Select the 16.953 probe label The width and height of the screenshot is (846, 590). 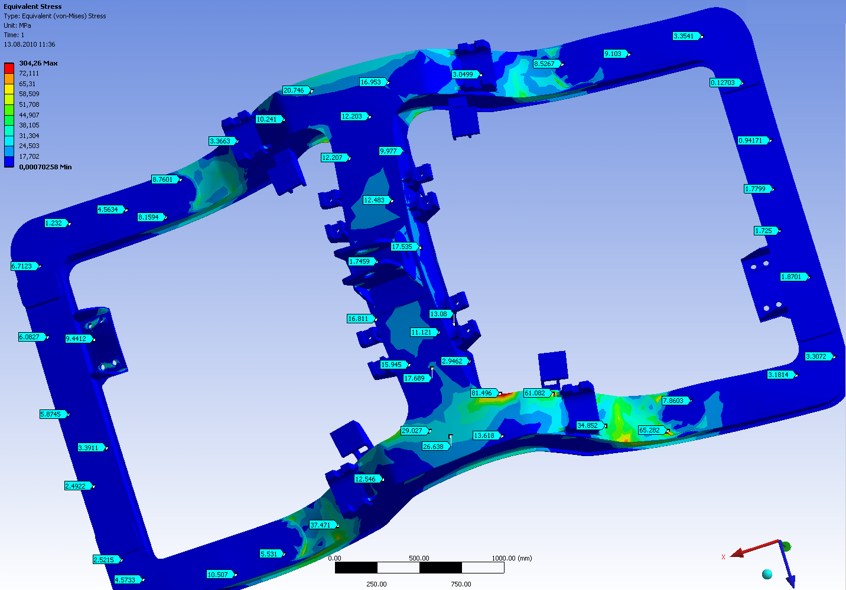(x=373, y=82)
